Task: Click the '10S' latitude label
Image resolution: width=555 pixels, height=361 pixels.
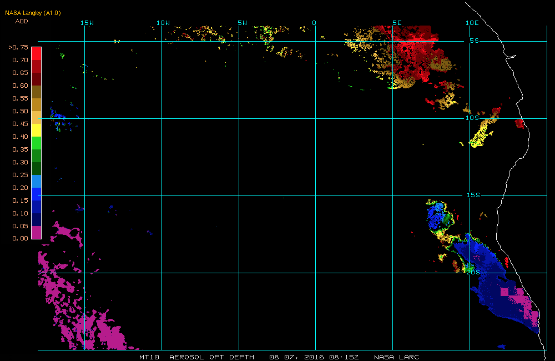Action: point(472,118)
